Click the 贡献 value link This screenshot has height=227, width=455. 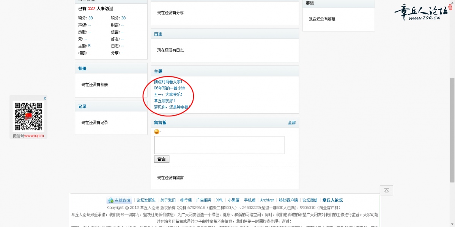click(90, 32)
